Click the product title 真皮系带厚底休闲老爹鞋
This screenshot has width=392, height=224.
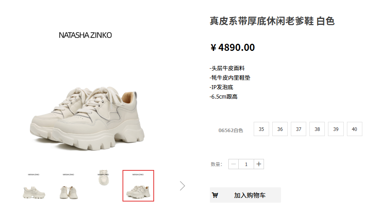[x=262, y=21]
